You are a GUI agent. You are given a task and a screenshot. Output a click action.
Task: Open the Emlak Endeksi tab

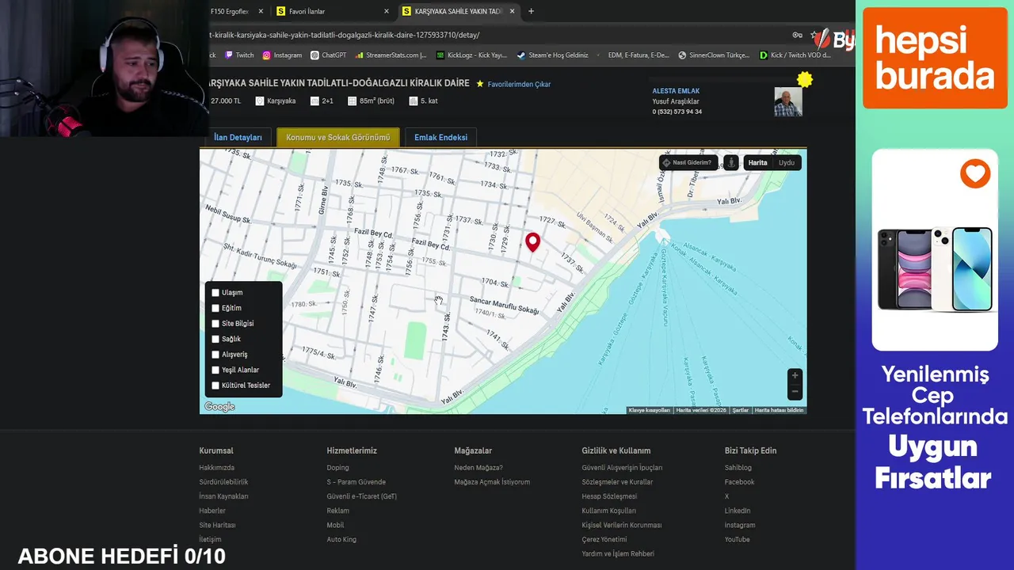[x=440, y=137]
